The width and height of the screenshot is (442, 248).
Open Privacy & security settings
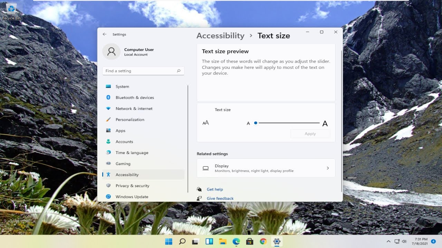[x=132, y=186]
